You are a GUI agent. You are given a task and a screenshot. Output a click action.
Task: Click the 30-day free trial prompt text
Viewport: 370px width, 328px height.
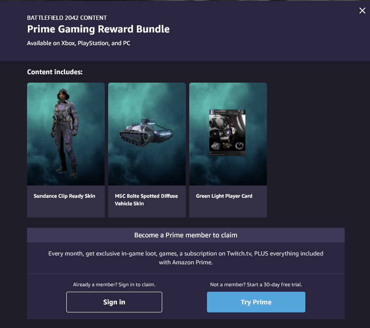click(256, 285)
